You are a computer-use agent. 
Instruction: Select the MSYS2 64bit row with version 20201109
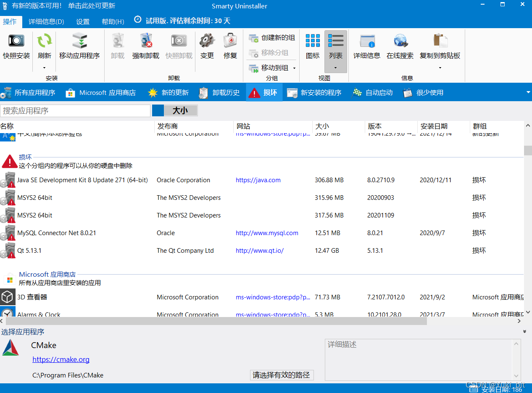262,215
